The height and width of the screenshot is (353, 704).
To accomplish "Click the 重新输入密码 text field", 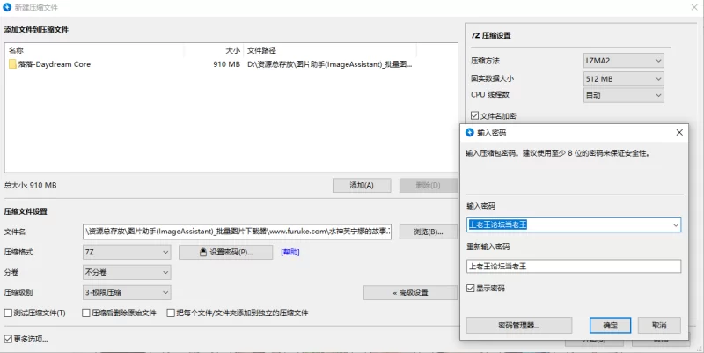I will pos(574,267).
